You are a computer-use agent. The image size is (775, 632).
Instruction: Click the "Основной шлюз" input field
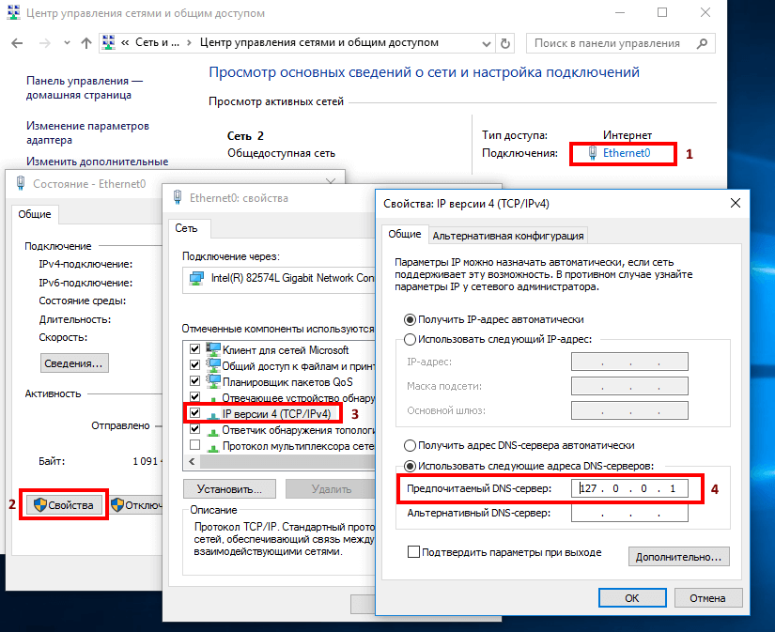tap(629, 410)
